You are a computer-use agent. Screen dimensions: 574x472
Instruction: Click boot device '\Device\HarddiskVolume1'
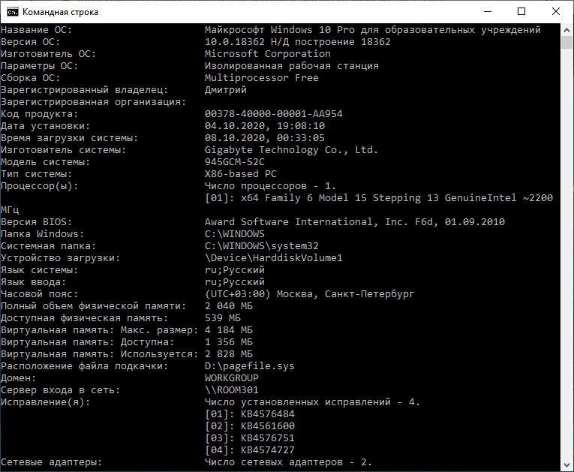click(x=274, y=258)
